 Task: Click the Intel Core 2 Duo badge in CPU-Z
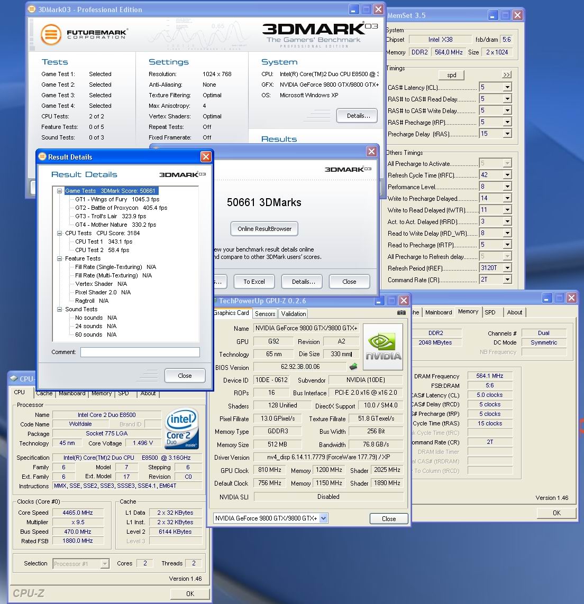coord(181,429)
